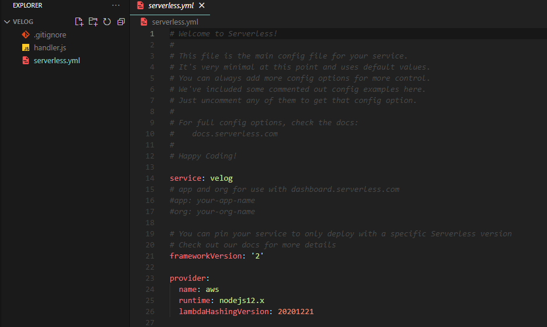Image resolution: width=547 pixels, height=327 pixels.
Task: Click the serverless.yml breadcrumb
Action: pyautogui.click(x=175, y=22)
